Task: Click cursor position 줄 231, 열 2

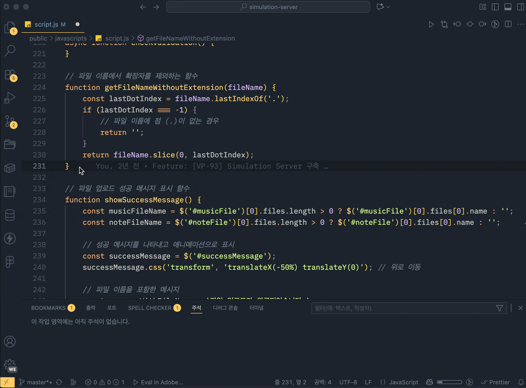Action: point(290,382)
